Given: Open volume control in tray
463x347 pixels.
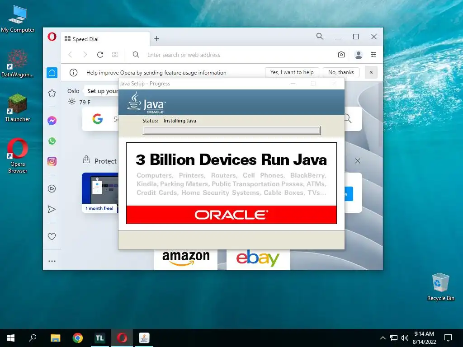Looking at the screenshot, I should [x=405, y=338].
